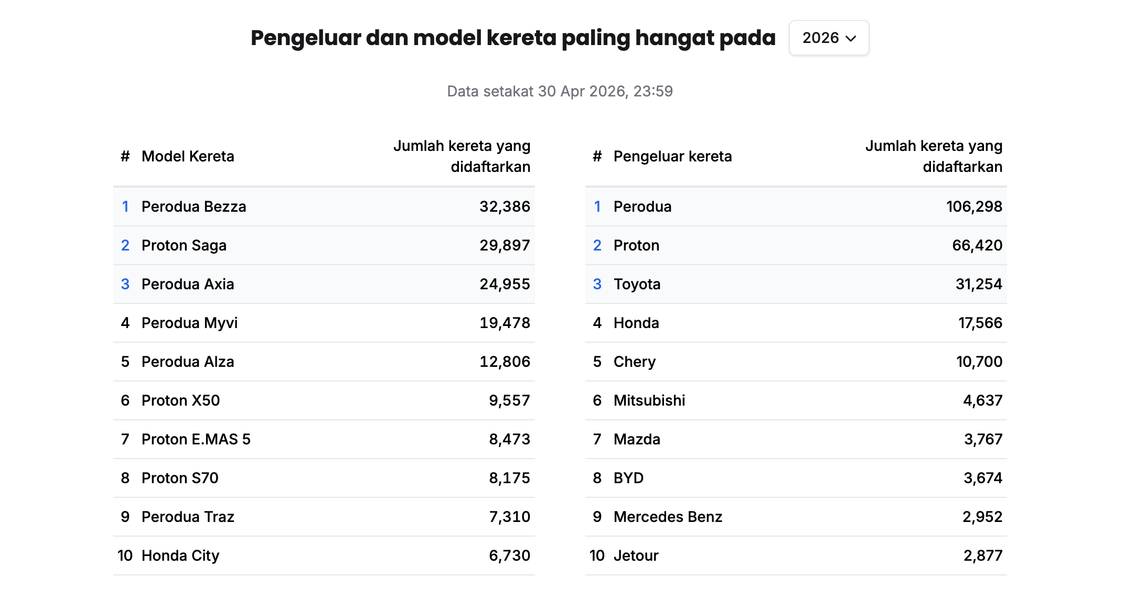This screenshot has width=1145, height=610.
Task: Click the value 8,175 for S70
Action: coord(509,478)
